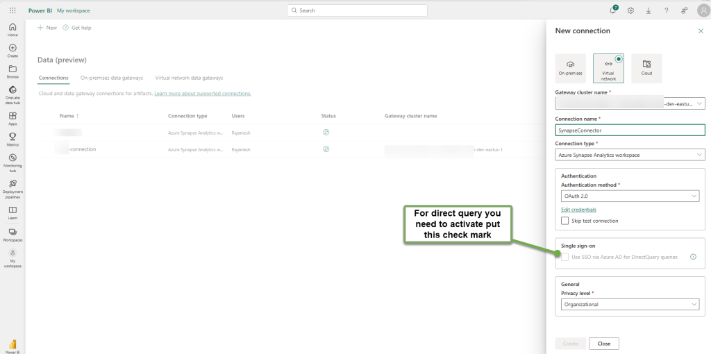This screenshot has width=711, height=354.
Task: Tick Skip test connection checkbox
Action: pyautogui.click(x=564, y=221)
